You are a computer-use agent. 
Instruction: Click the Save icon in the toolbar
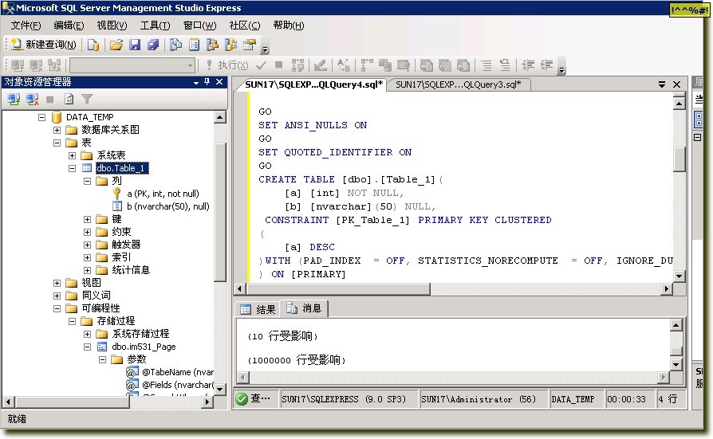tap(135, 45)
